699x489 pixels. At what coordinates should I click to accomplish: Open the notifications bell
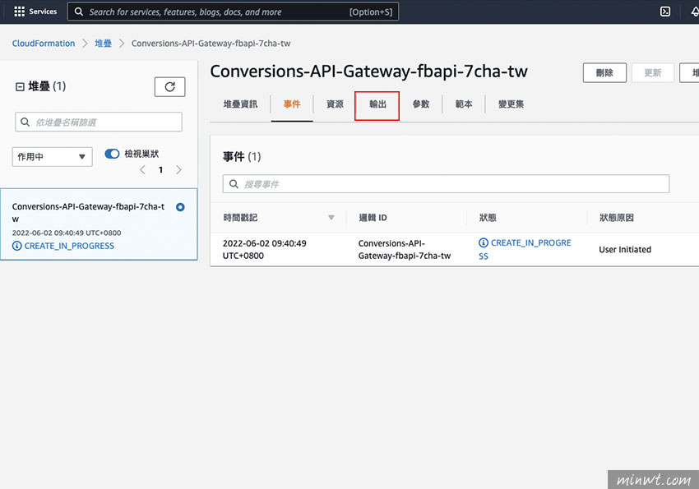695,12
